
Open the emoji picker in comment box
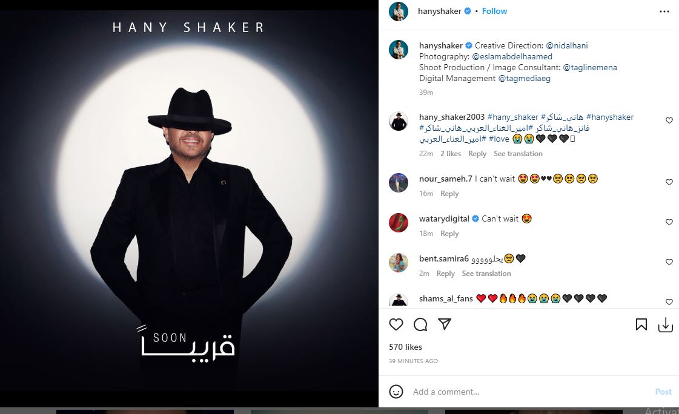click(x=396, y=392)
